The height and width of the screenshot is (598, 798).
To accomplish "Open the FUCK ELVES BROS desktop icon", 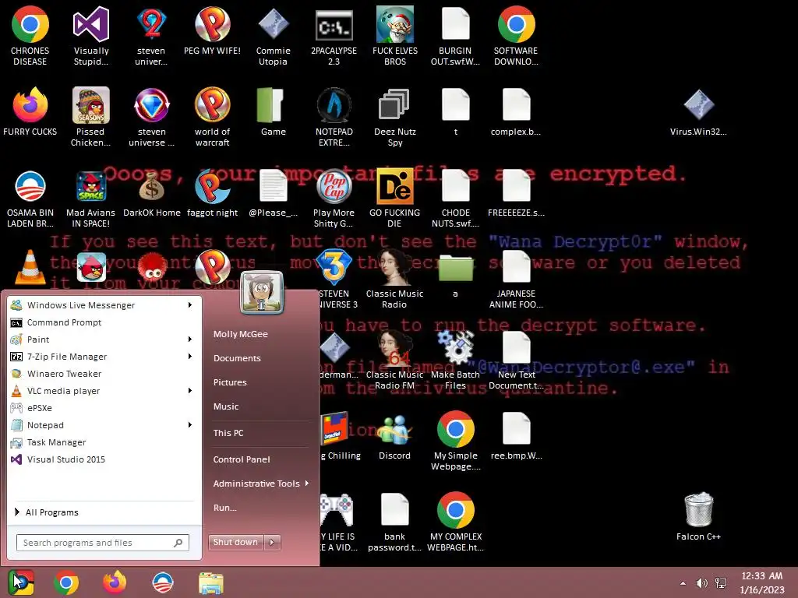I will point(395,36).
